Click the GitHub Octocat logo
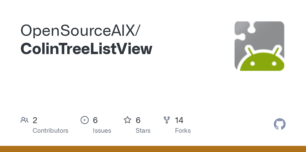Image resolution: width=306 pixels, height=152 pixels. (x=280, y=124)
